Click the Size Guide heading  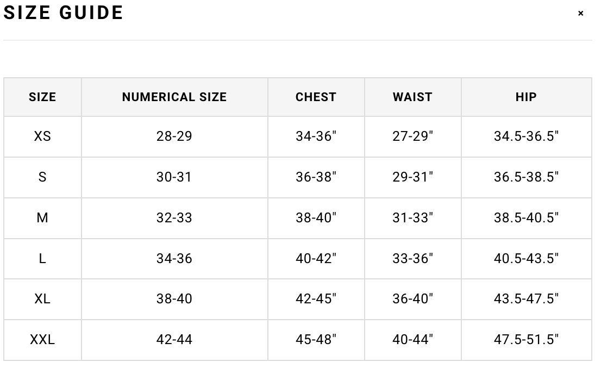(63, 13)
